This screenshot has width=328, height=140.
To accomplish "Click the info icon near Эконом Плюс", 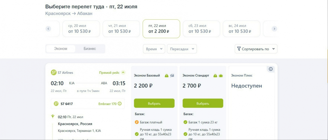I will tap(271, 69).
